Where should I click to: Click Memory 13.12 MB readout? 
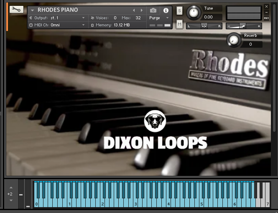[x=122, y=25]
